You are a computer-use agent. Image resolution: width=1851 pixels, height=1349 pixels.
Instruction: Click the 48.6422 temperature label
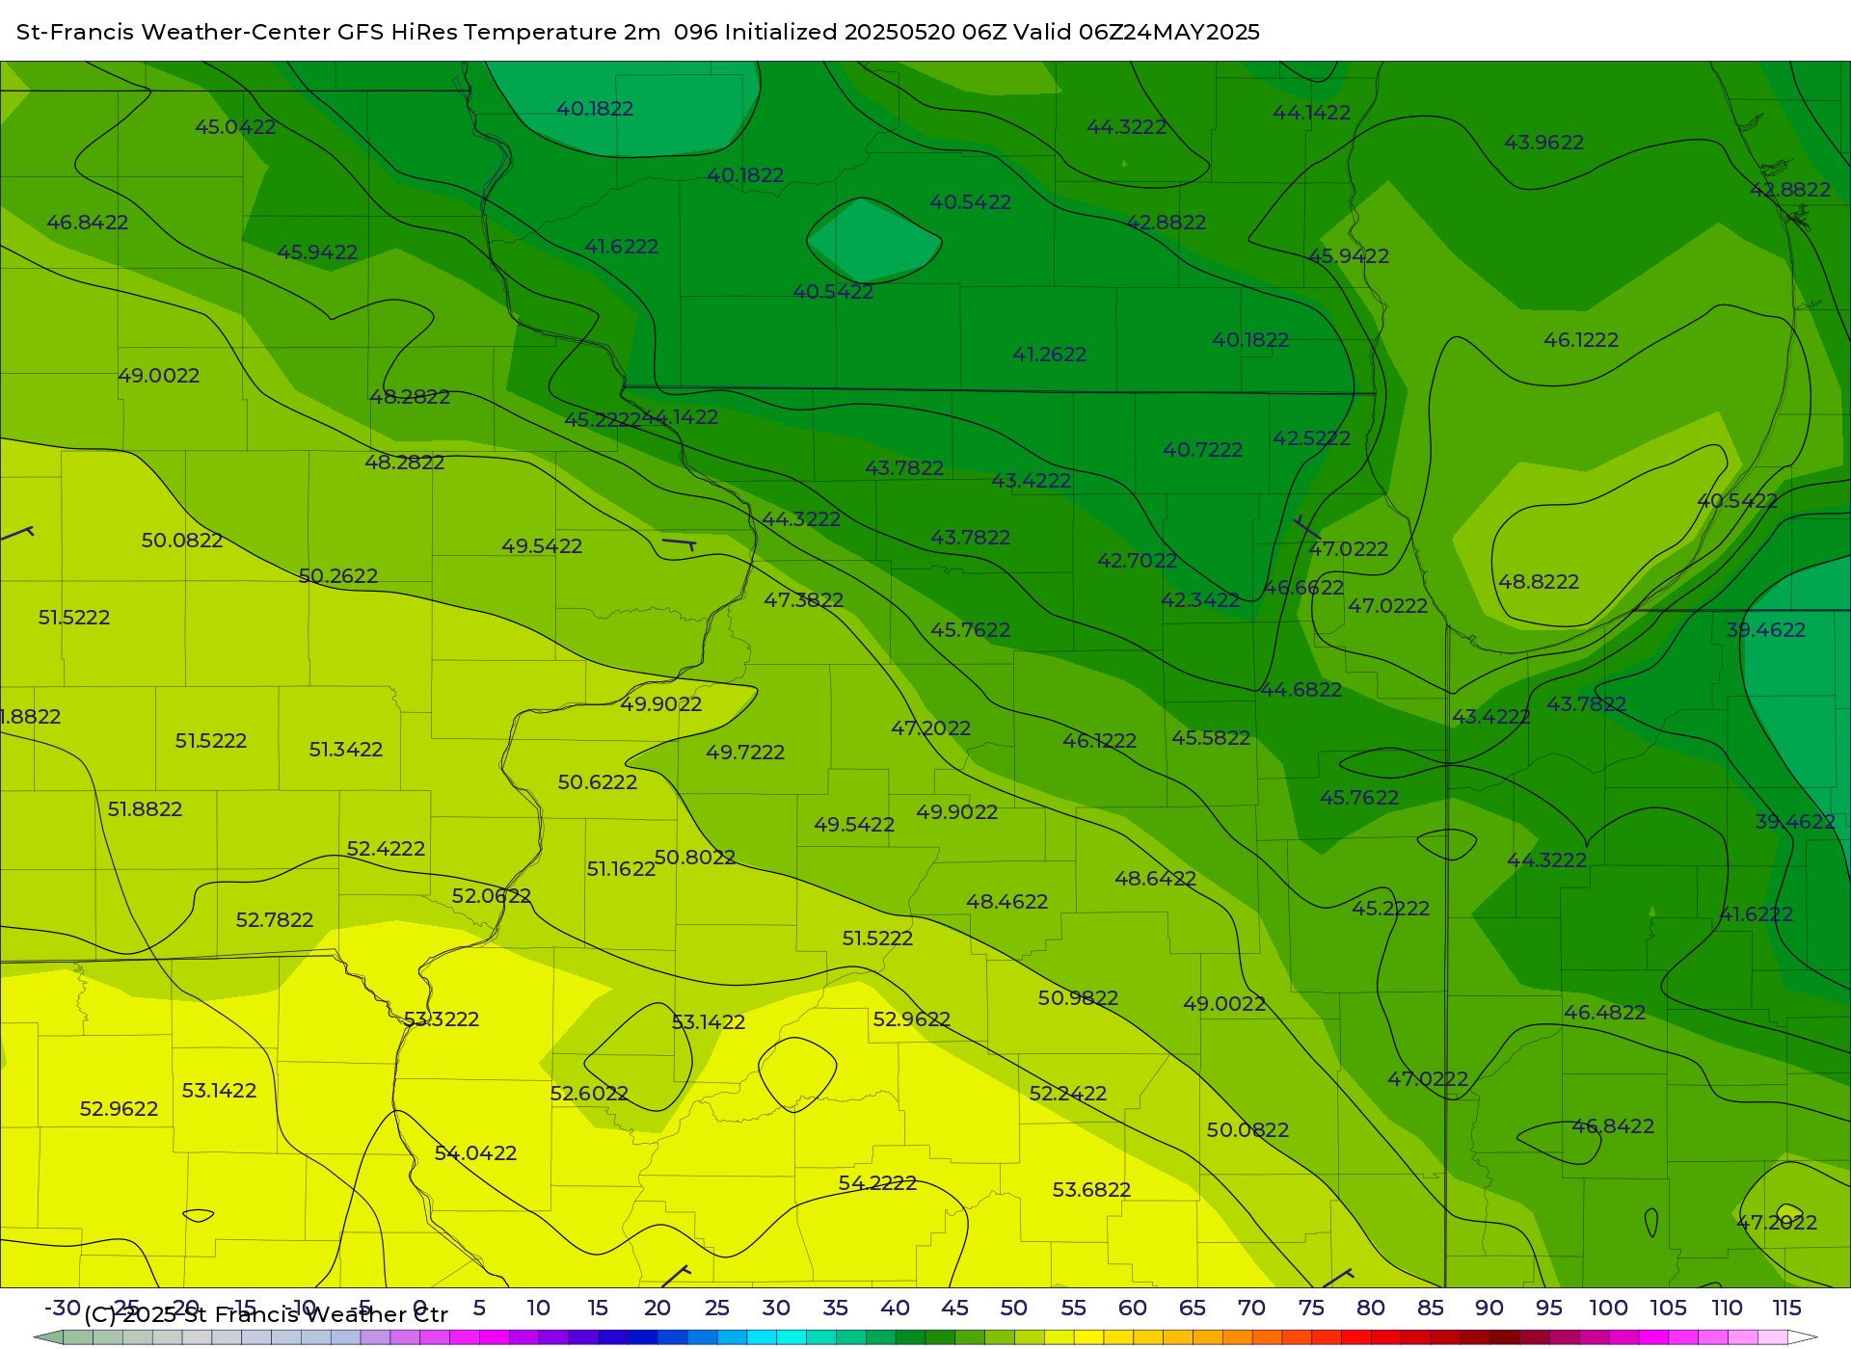click(x=1156, y=879)
